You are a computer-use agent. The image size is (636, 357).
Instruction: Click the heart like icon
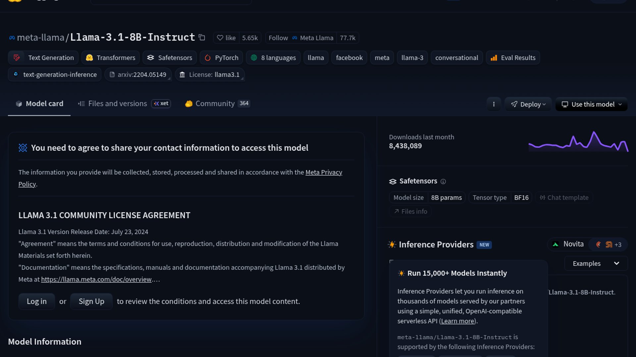point(220,38)
